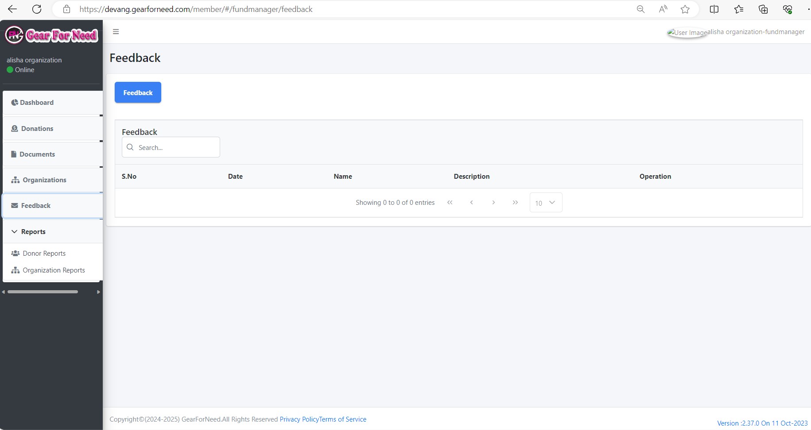
Task: Go to previous page arrow
Action: tap(472, 202)
